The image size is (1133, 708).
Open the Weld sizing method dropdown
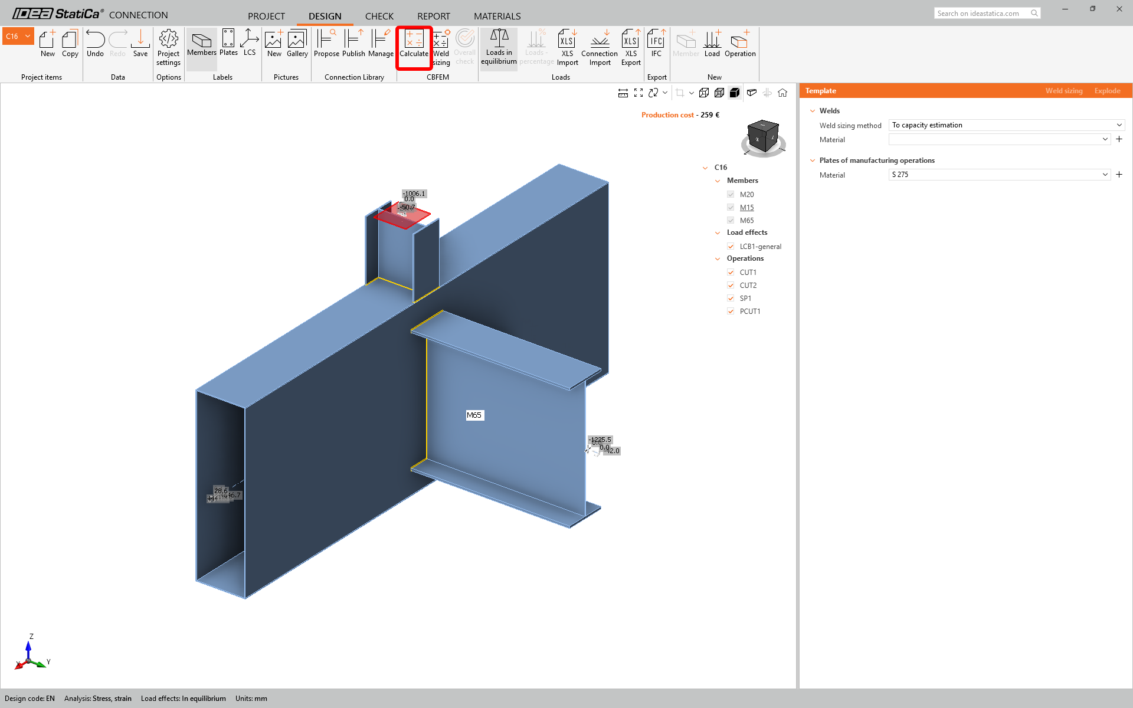[x=1006, y=125]
